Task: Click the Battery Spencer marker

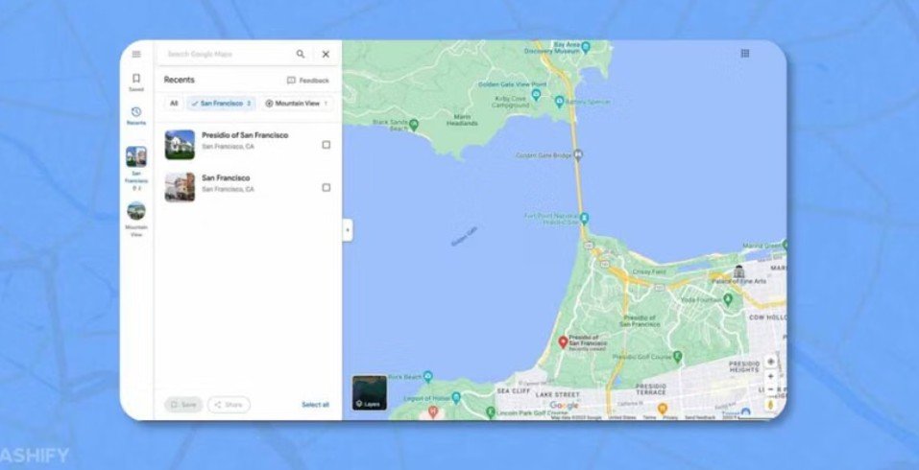Action: click(x=559, y=102)
